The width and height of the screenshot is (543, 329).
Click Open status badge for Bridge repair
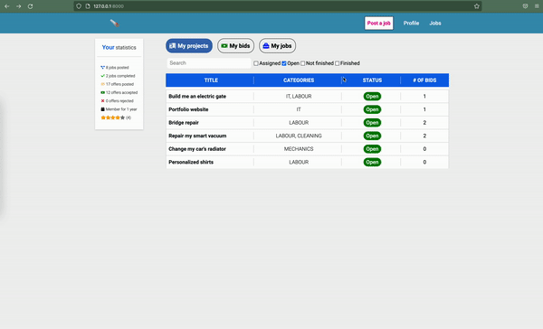point(372,123)
